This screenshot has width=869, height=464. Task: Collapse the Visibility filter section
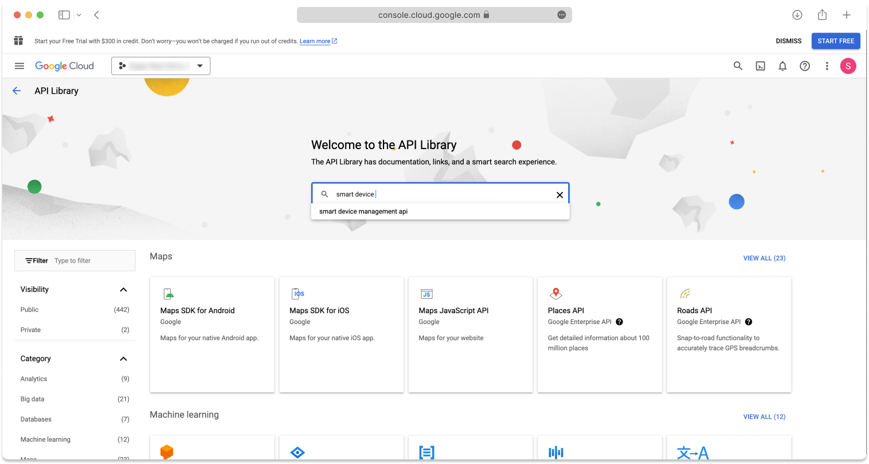[x=123, y=289]
